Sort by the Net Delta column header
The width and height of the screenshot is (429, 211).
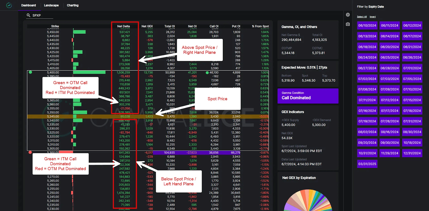pyautogui.click(x=123, y=26)
